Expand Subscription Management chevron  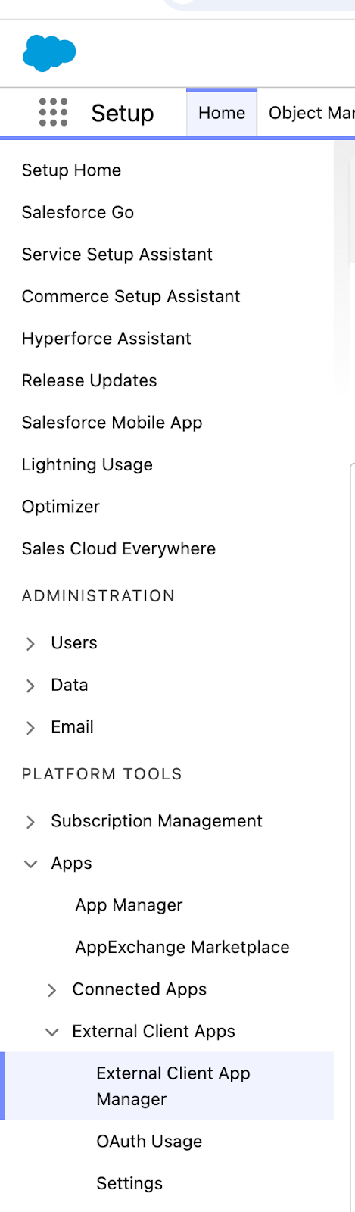point(30,822)
